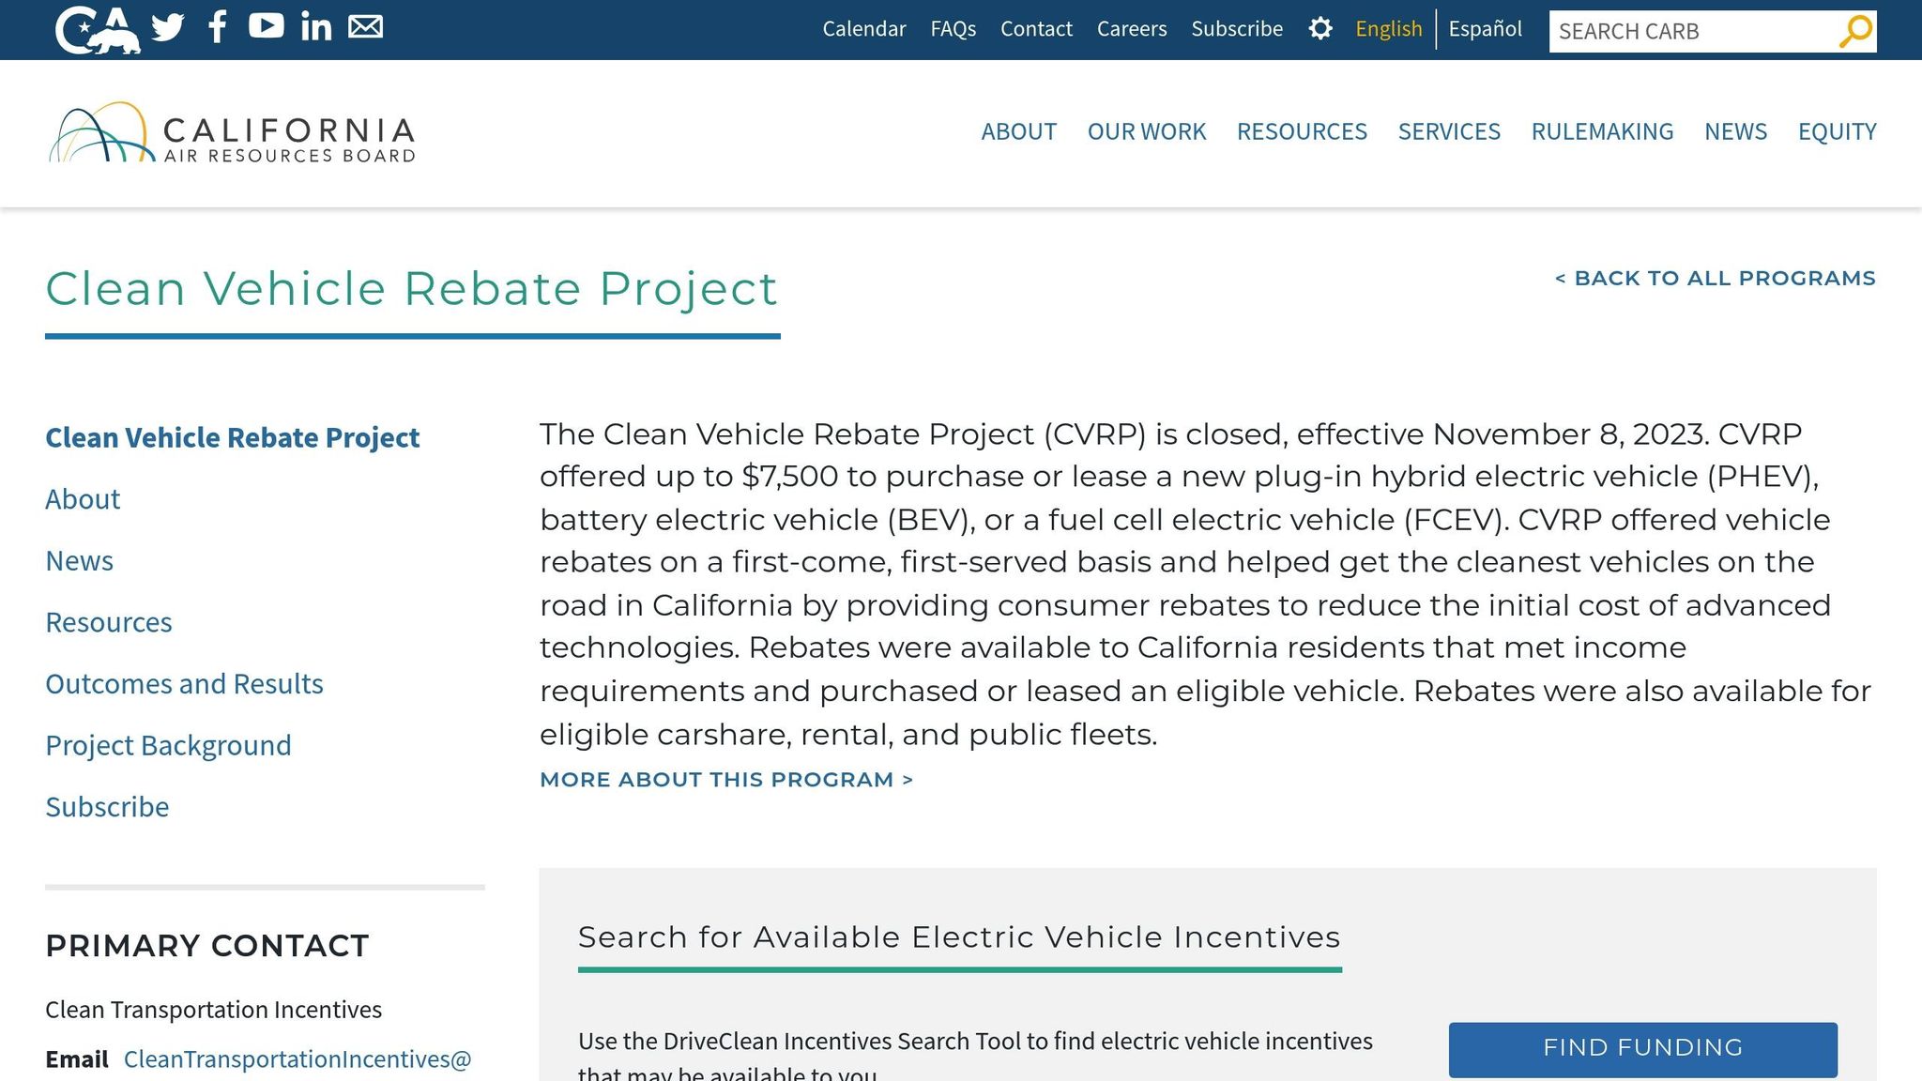Click the Clean Vehicle Rebate Project page heading
1922x1081 pixels.
412,290
